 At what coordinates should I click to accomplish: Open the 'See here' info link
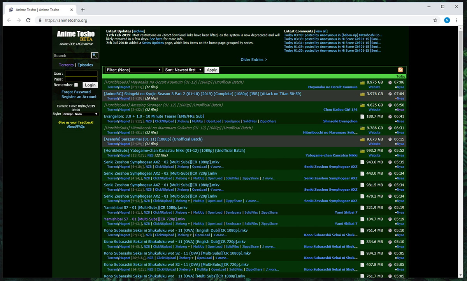click(156, 39)
